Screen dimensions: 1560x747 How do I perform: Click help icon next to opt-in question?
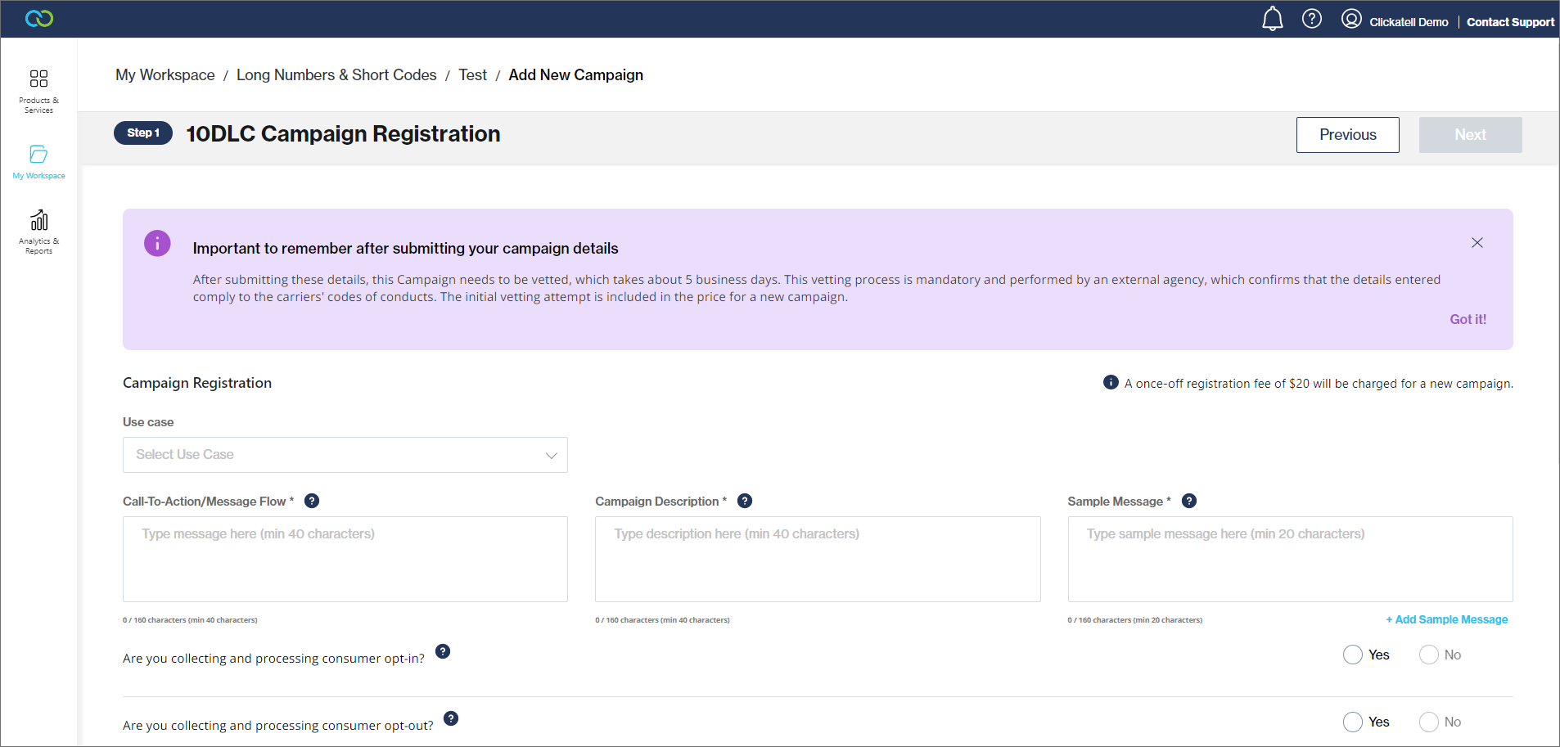coord(443,651)
